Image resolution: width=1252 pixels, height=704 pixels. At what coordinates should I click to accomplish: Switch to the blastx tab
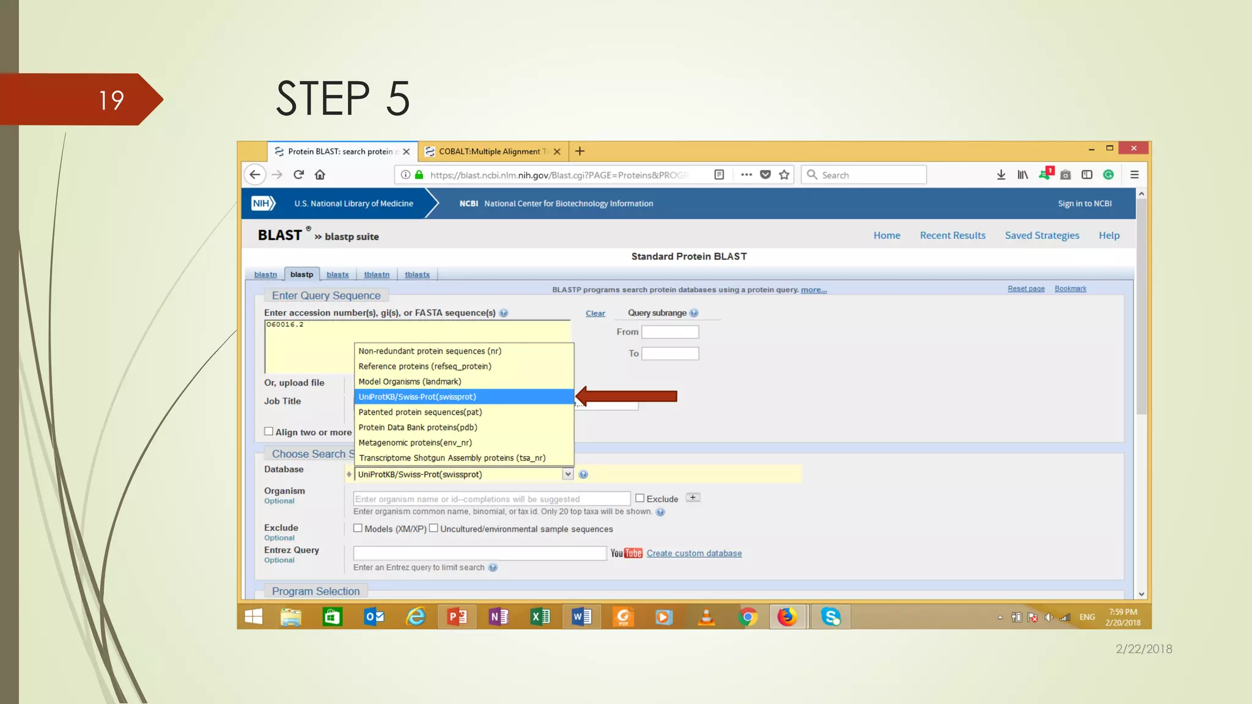(x=337, y=275)
